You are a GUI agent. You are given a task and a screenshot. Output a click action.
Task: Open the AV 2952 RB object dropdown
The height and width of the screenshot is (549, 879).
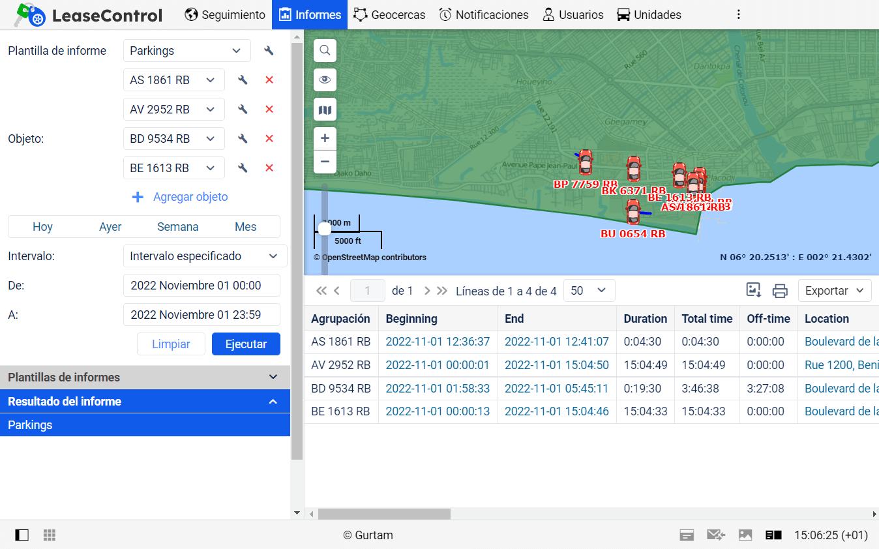pos(174,110)
